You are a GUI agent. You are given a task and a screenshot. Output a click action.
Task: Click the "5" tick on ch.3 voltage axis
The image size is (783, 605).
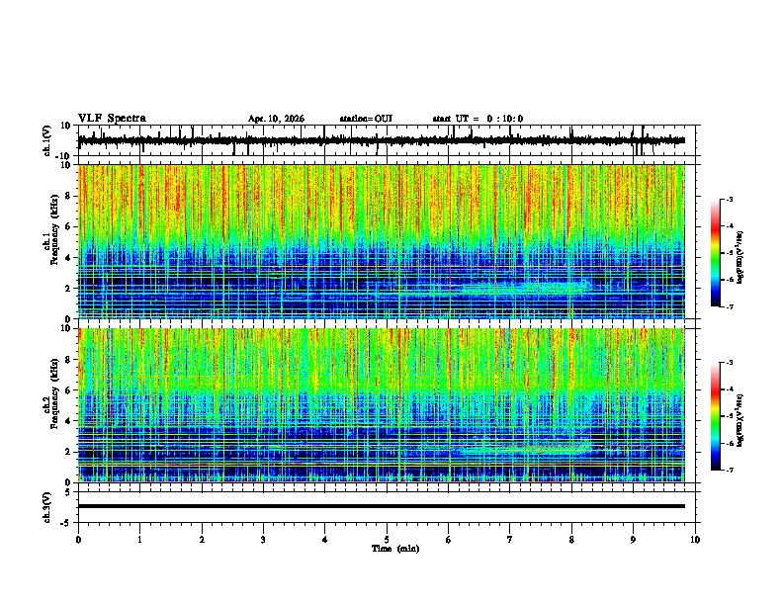point(68,491)
